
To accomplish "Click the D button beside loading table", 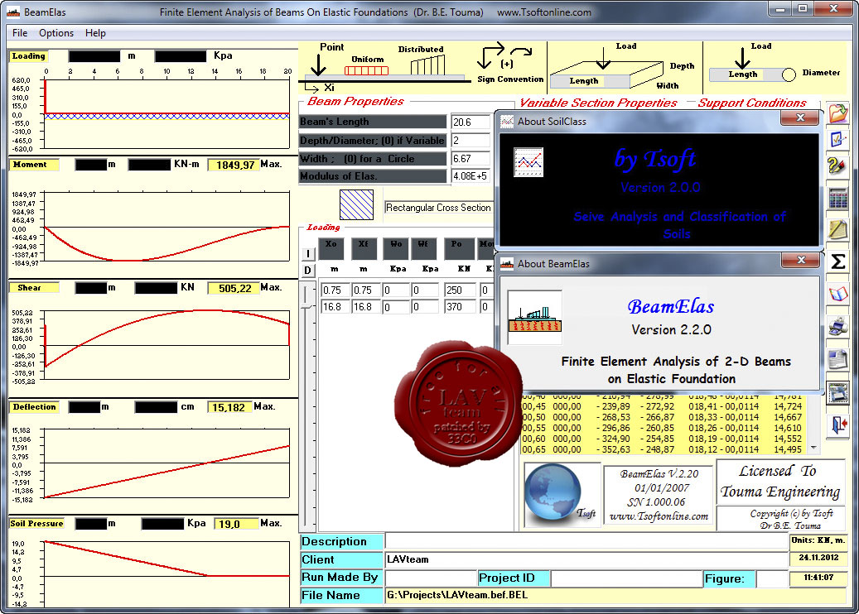I will [x=308, y=271].
